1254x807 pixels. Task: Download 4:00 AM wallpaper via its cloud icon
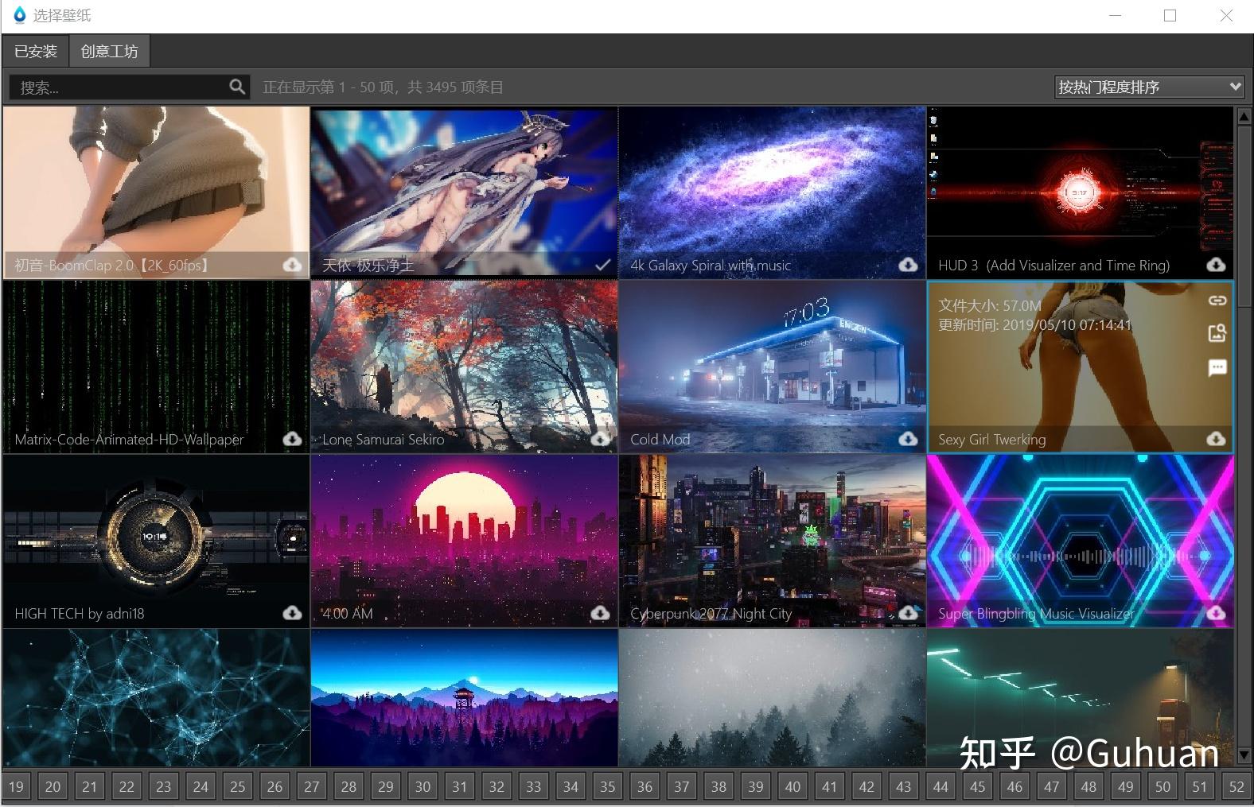tap(600, 613)
